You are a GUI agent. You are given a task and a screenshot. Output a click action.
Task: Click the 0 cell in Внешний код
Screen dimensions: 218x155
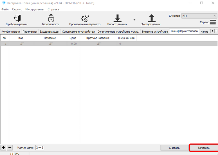coord(127,44)
